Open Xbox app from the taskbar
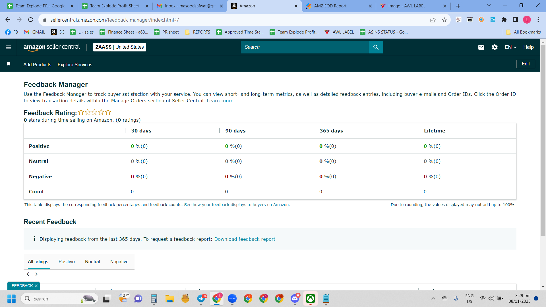Viewport: 546px width, 307px height. pos(311,299)
